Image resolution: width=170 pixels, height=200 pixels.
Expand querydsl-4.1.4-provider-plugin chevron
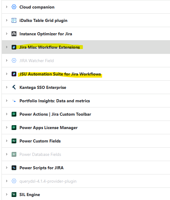point(7,181)
